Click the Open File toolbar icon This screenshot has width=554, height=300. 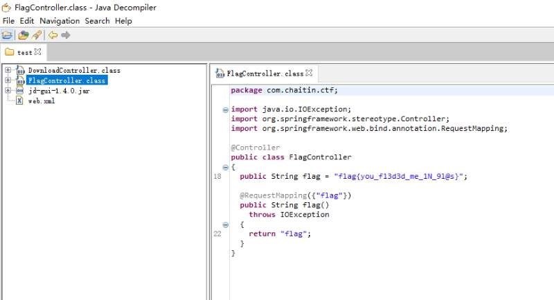point(8,35)
